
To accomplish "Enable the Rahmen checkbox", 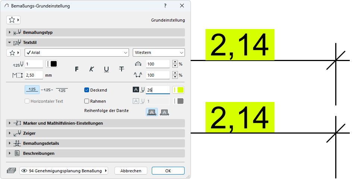I will [87, 101].
